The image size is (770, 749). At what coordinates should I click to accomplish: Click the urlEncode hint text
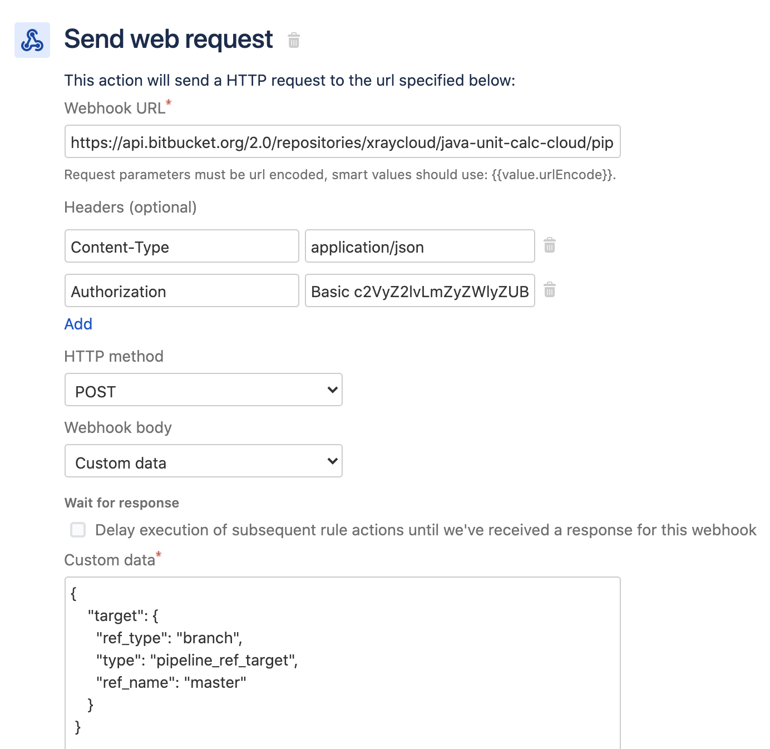point(340,175)
